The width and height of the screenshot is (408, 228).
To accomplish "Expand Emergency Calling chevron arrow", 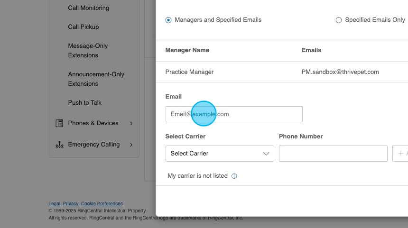I will tap(131, 145).
